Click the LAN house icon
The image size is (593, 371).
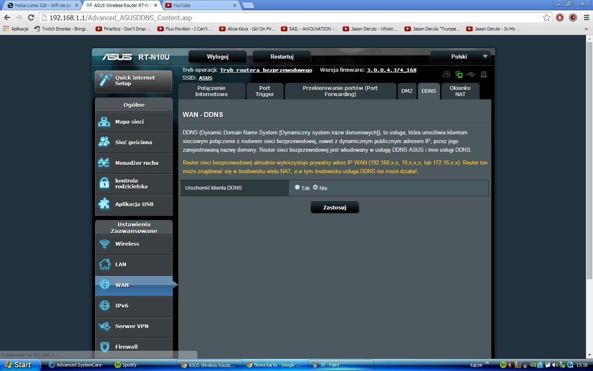click(x=105, y=264)
